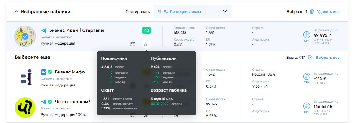Image resolution: width=353 pixels, height=123 pixels.
Task: Click Удалить все link
Action: (328, 12)
